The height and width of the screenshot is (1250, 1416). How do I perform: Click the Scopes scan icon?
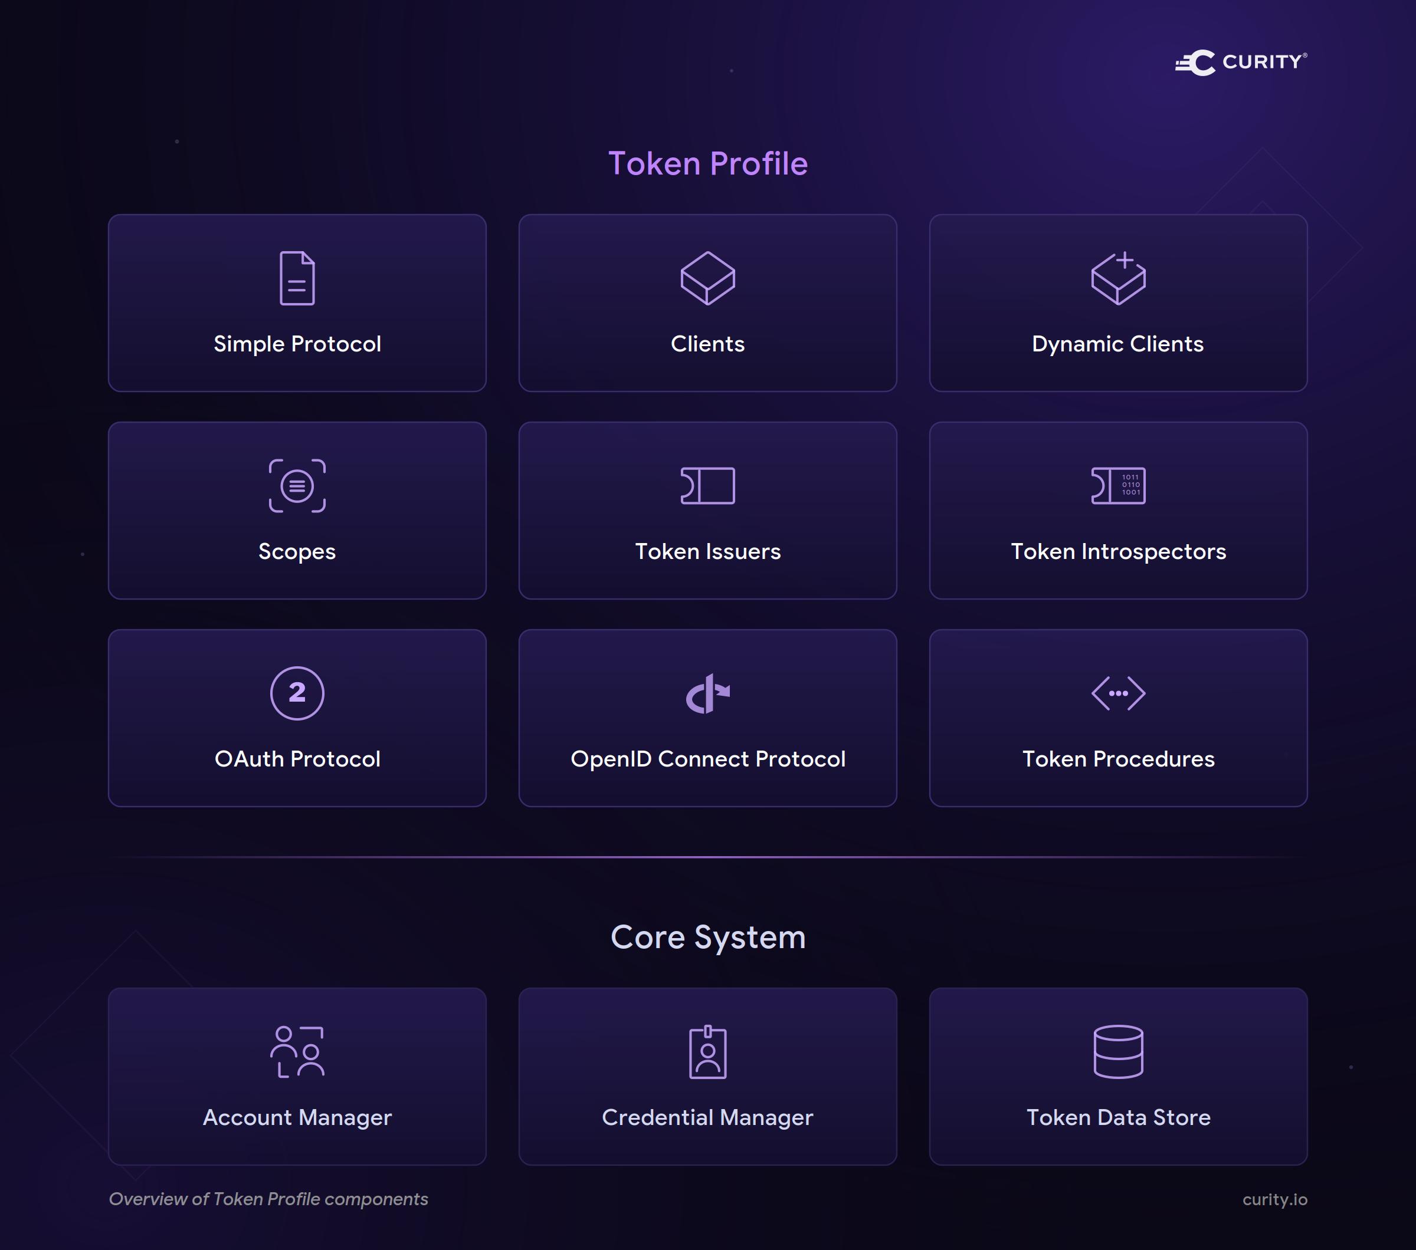pos(297,485)
